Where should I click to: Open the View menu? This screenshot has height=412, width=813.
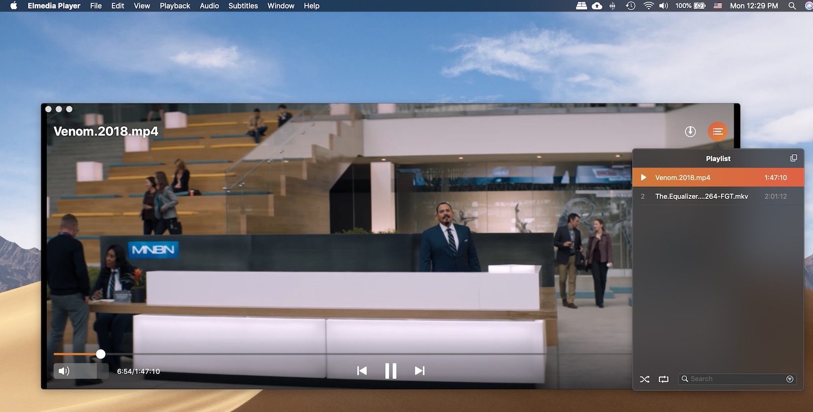pos(142,6)
